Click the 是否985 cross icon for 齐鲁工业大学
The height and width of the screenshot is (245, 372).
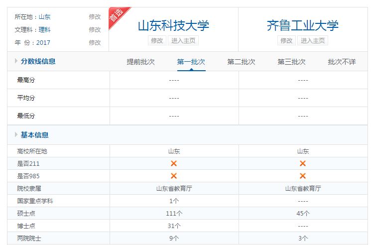(303, 176)
